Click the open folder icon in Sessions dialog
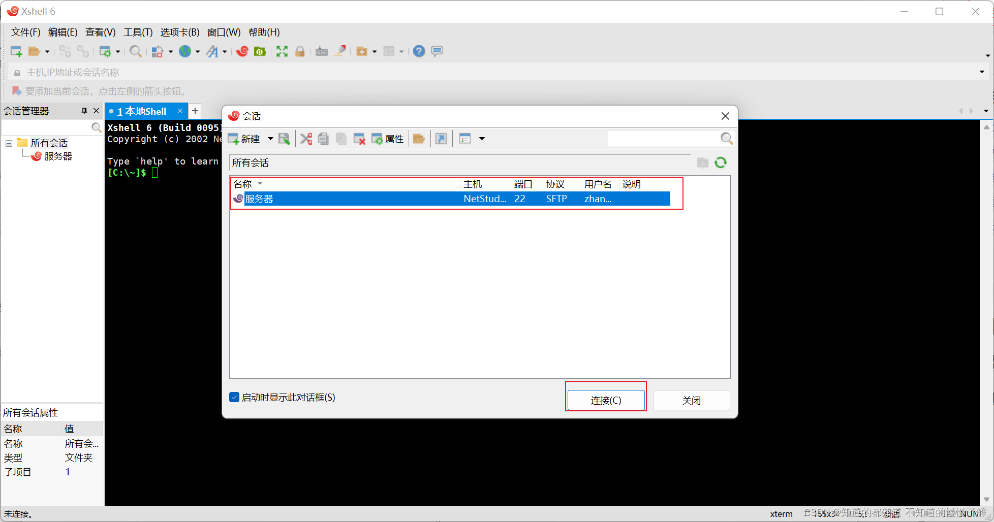The image size is (994, 522). [419, 139]
